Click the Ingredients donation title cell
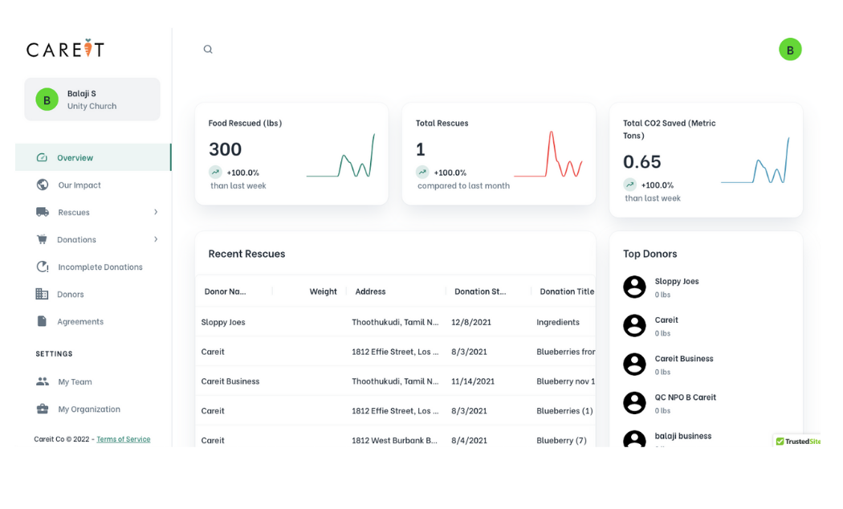This screenshot has width=843, height=509. tap(558, 322)
